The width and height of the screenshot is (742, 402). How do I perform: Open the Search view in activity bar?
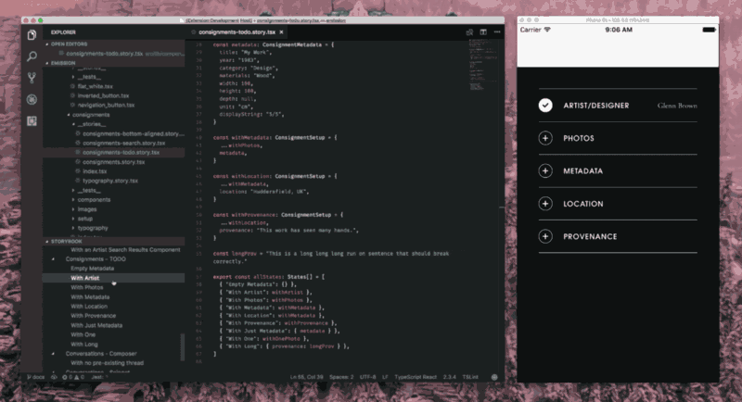pyautogui.click(x=32, y=57)
